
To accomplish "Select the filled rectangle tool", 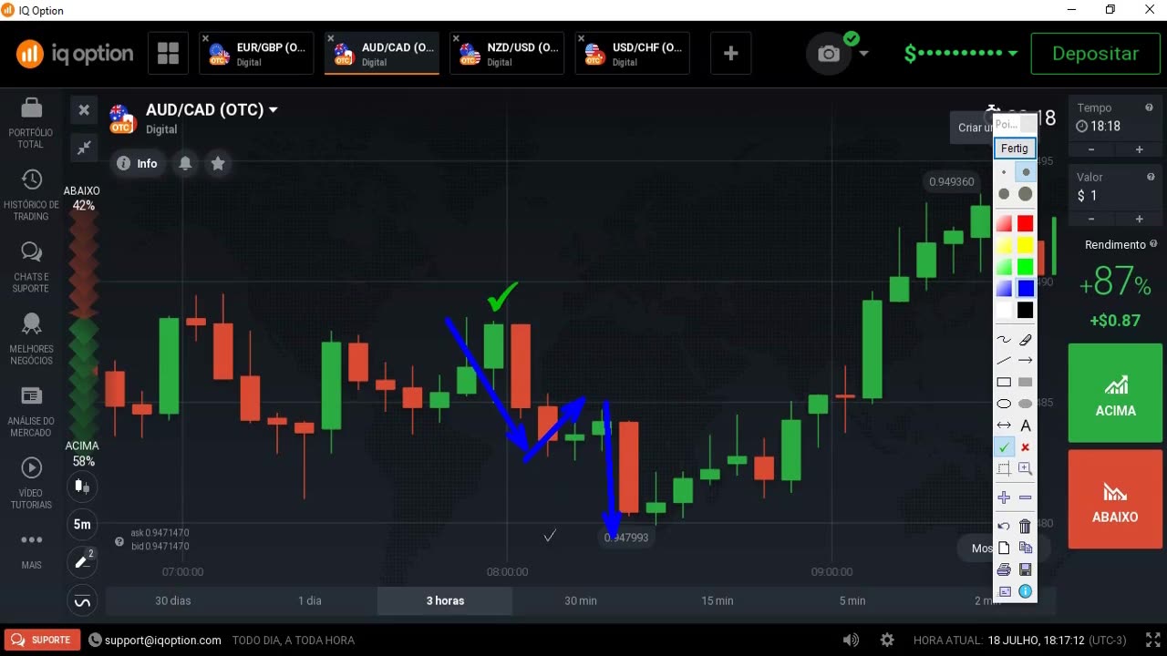I will [1026, 383].
